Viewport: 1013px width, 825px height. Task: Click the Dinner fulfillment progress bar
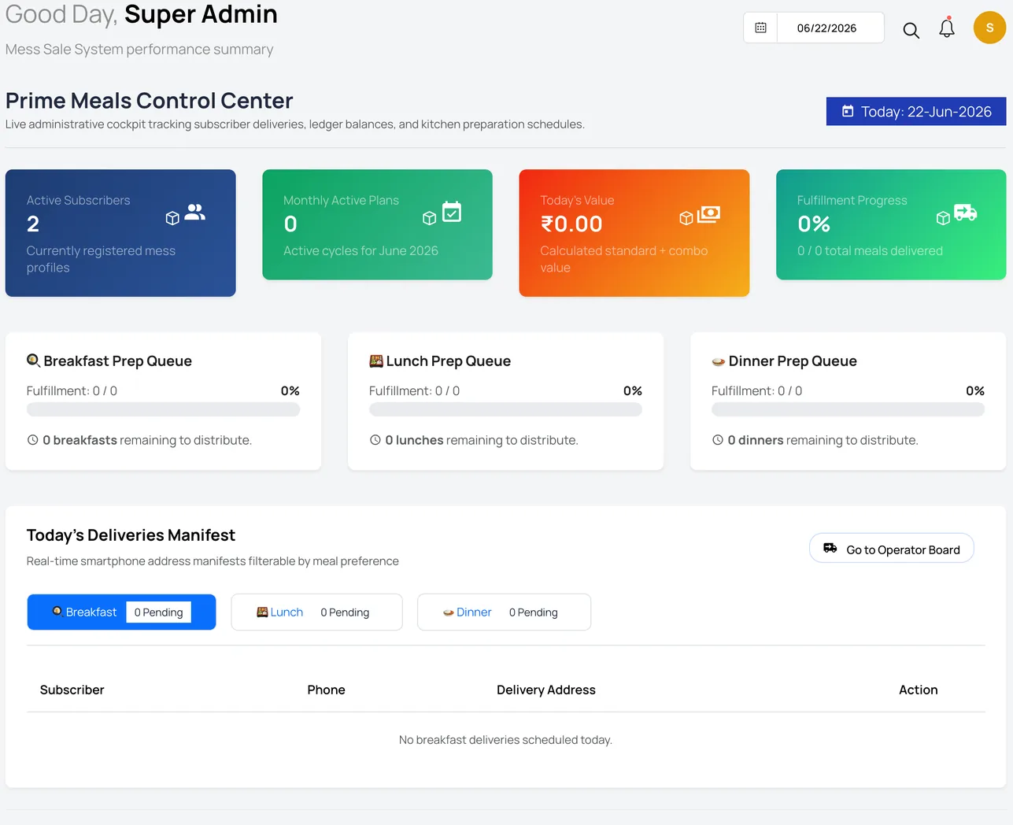tap(848, 409)
